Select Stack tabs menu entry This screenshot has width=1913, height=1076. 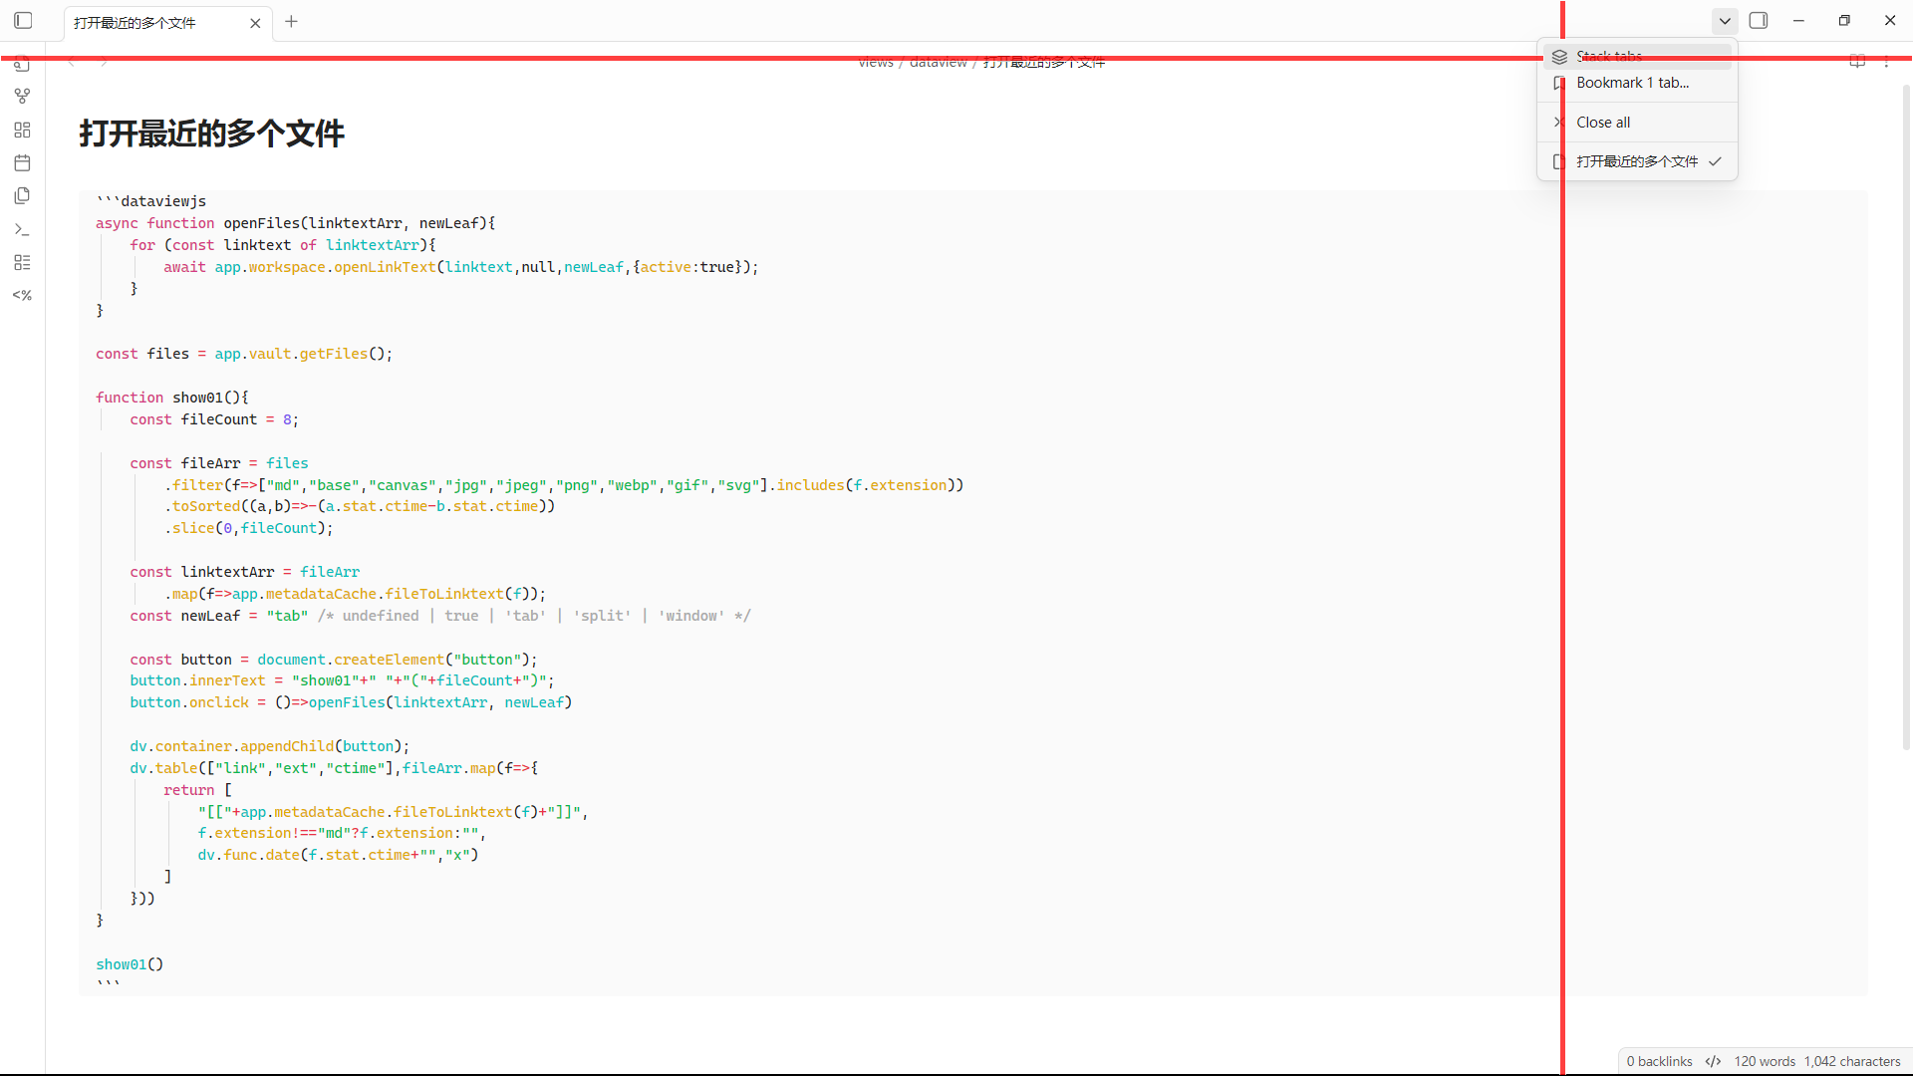click(x=1638, y=57)
